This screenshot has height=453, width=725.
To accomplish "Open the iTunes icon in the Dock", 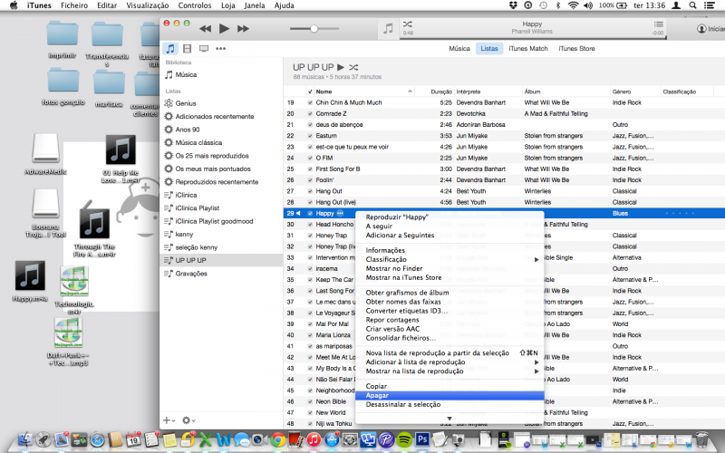I will pos(314,439).
